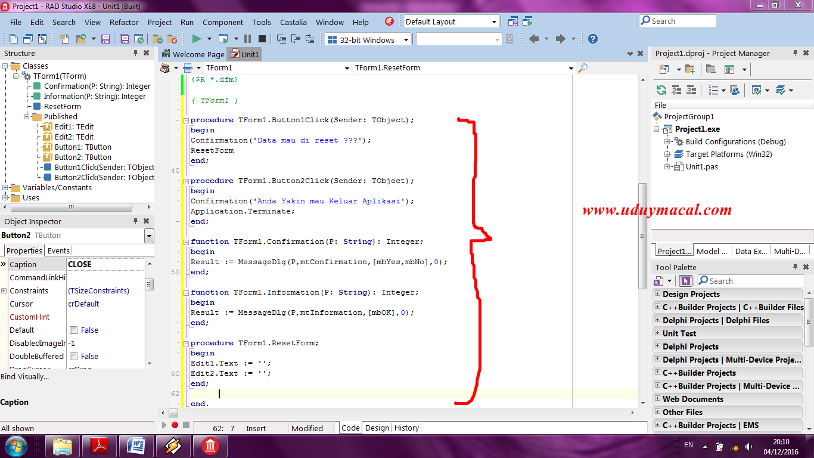
Task: Toggle the DoubleBuffered property checkbox
Action: pos(73,357)
